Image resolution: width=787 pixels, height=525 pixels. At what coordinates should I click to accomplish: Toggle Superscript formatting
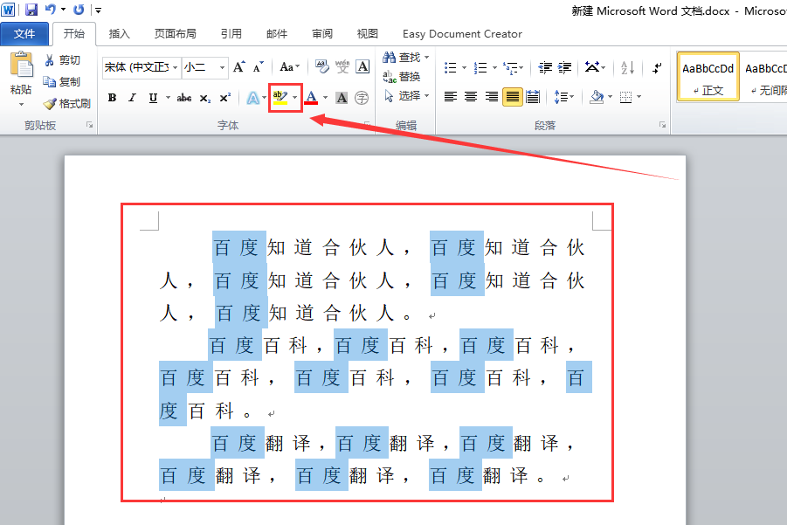click(225, 97)
